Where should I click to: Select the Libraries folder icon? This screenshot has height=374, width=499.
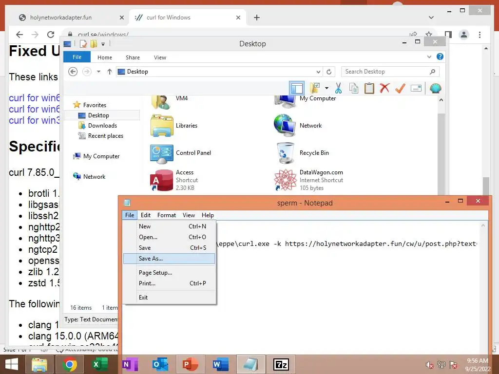[x=162, y=126]
